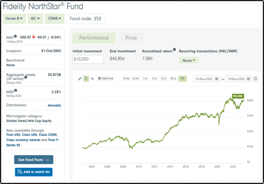Click the Fund code: 253 box

pyautogui.click(x=86, y=18)
